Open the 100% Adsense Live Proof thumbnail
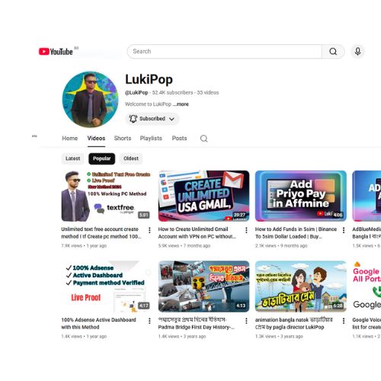The width and height of the screenshot is (381, 381). tap(107, 287)
